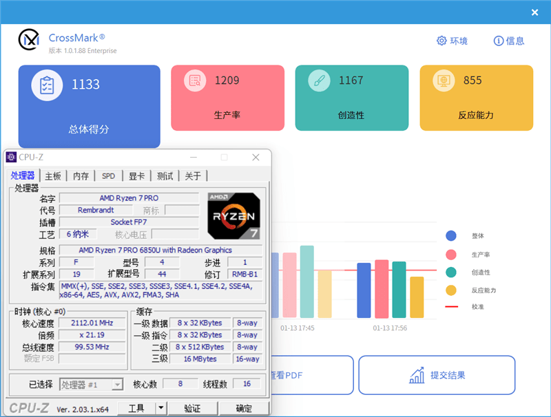Click the teal bar of the 01-13 17:56 run
This screenshot has height=417, width=551.
pyautogui.click(x=399, y=290)
